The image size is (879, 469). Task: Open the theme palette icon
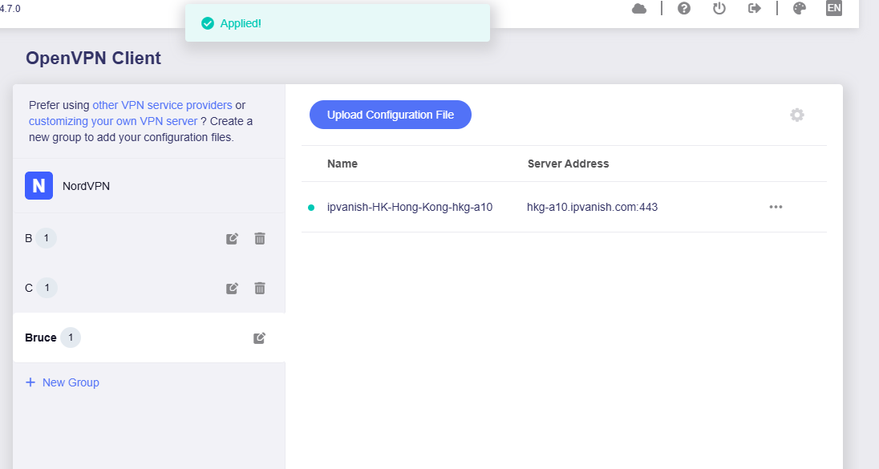[799, 9]
